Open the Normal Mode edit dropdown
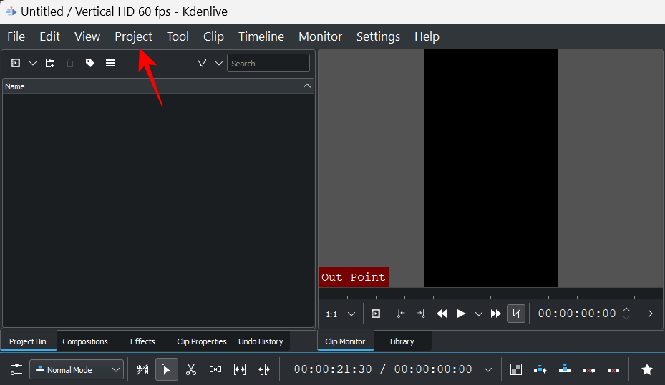 [77, 369]
